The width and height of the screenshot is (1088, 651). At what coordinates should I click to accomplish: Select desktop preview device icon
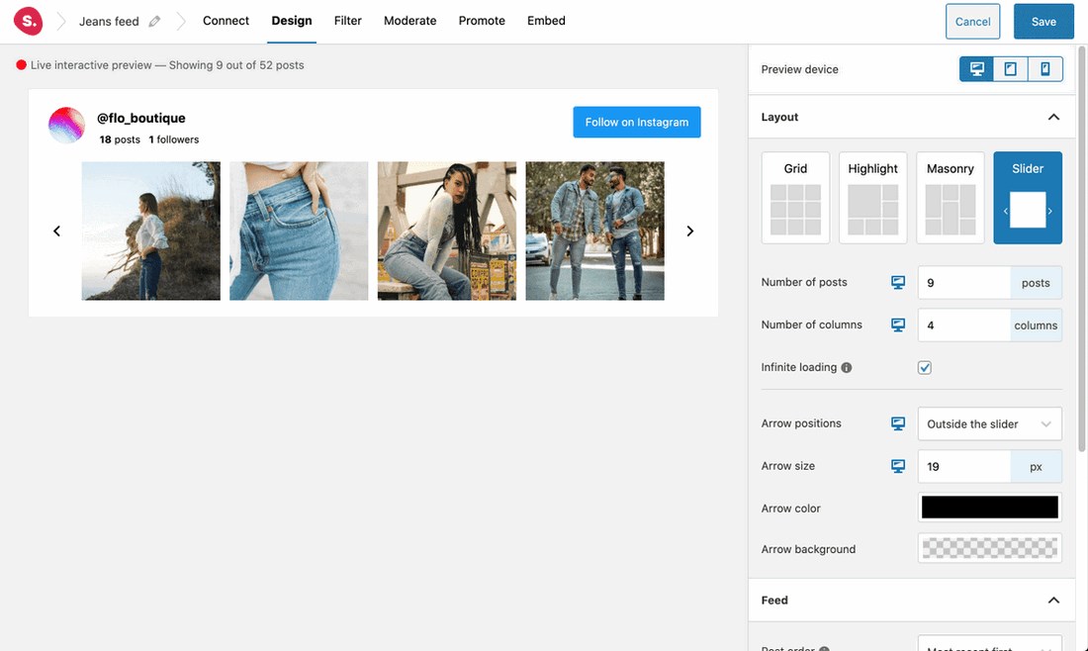(976, 68)
